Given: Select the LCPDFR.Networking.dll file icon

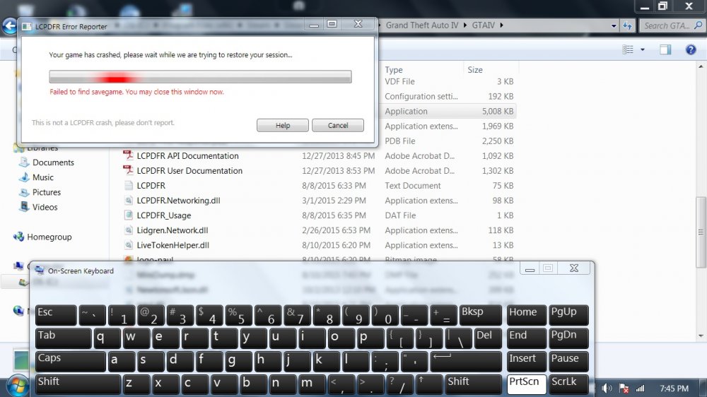Looking at the screenshot, I should tap(129, 200).
